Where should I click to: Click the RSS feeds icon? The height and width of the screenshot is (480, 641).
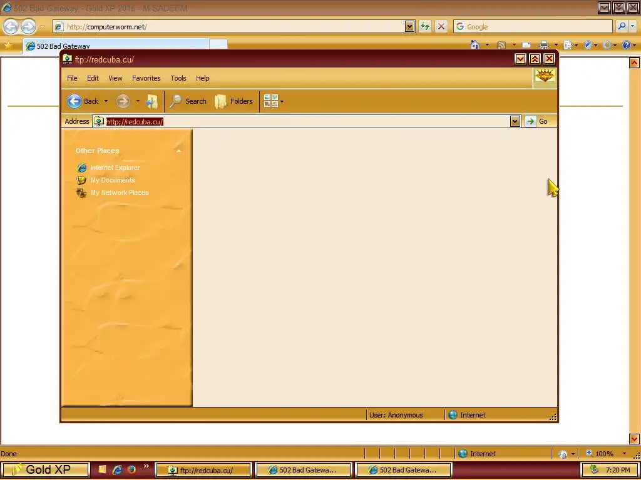(x=501, y=45)
